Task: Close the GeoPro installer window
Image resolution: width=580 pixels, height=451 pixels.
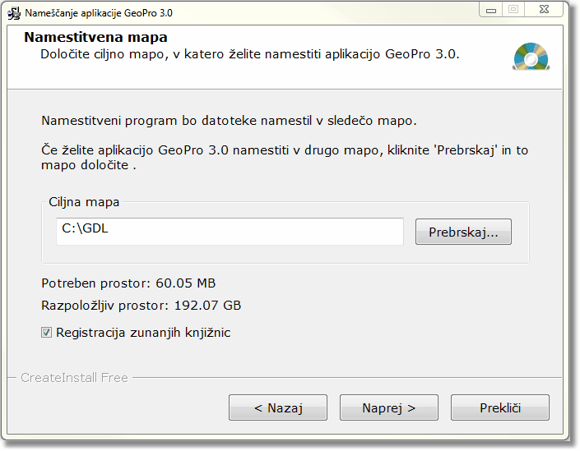Action: point(544,10)
